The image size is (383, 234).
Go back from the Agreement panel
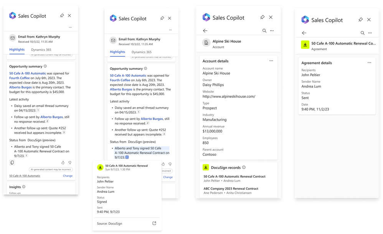(x=304, y=33)
